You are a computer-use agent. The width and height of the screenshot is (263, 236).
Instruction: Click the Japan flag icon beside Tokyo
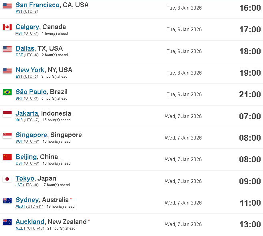pyautogui.click(x=7, y=179)
